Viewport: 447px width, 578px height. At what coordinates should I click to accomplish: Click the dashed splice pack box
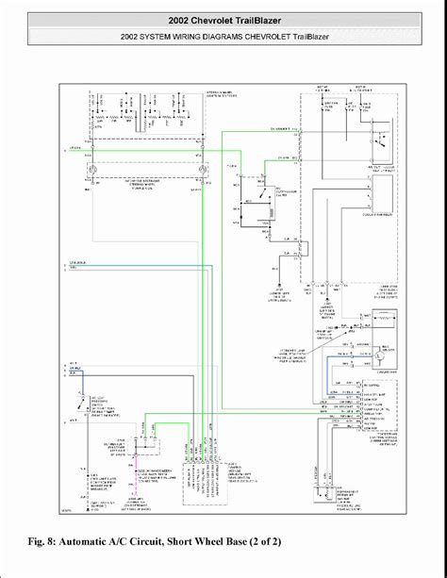click(147, 446)
